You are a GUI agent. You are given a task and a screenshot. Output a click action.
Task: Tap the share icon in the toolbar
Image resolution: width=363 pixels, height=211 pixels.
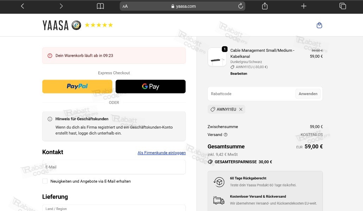(x=265, y=6)
